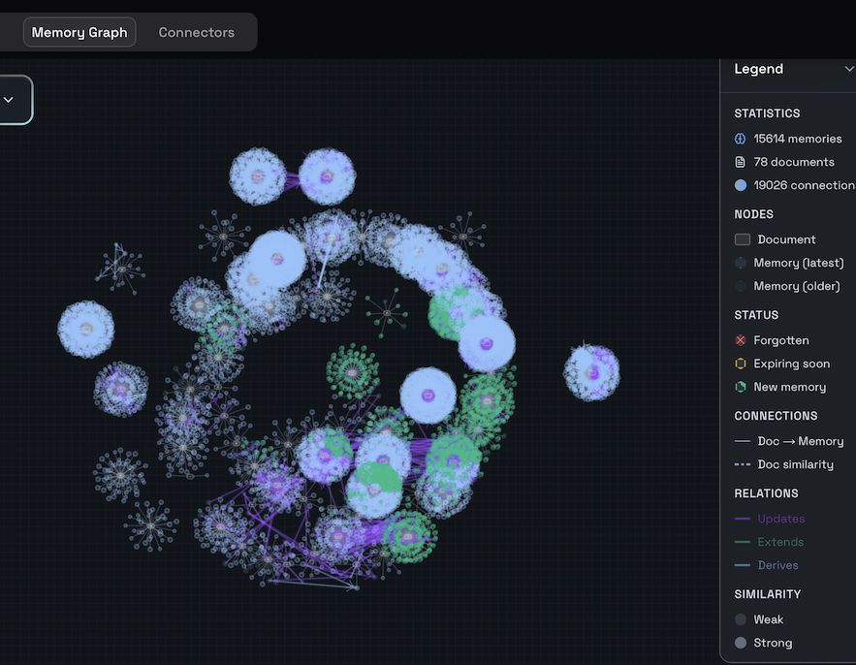Click the SIMILARITY section heading
Viewport: 856px width, 665px height.
point(767,594)
